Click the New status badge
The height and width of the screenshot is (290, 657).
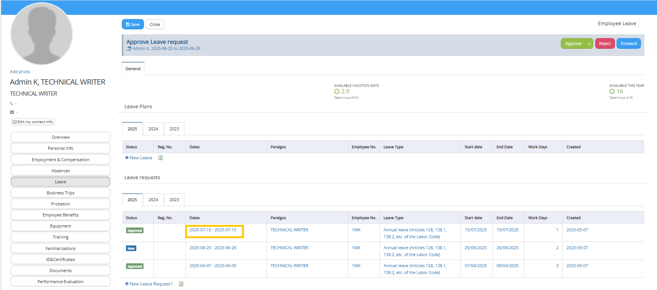tap(131, 248)
